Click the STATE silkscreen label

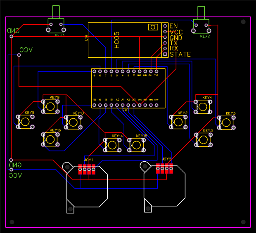coord(180,54)
